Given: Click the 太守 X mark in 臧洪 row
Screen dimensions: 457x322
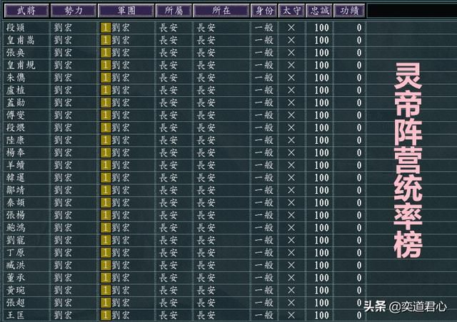Looking at the screenshot, I should [x=291, y=265].
